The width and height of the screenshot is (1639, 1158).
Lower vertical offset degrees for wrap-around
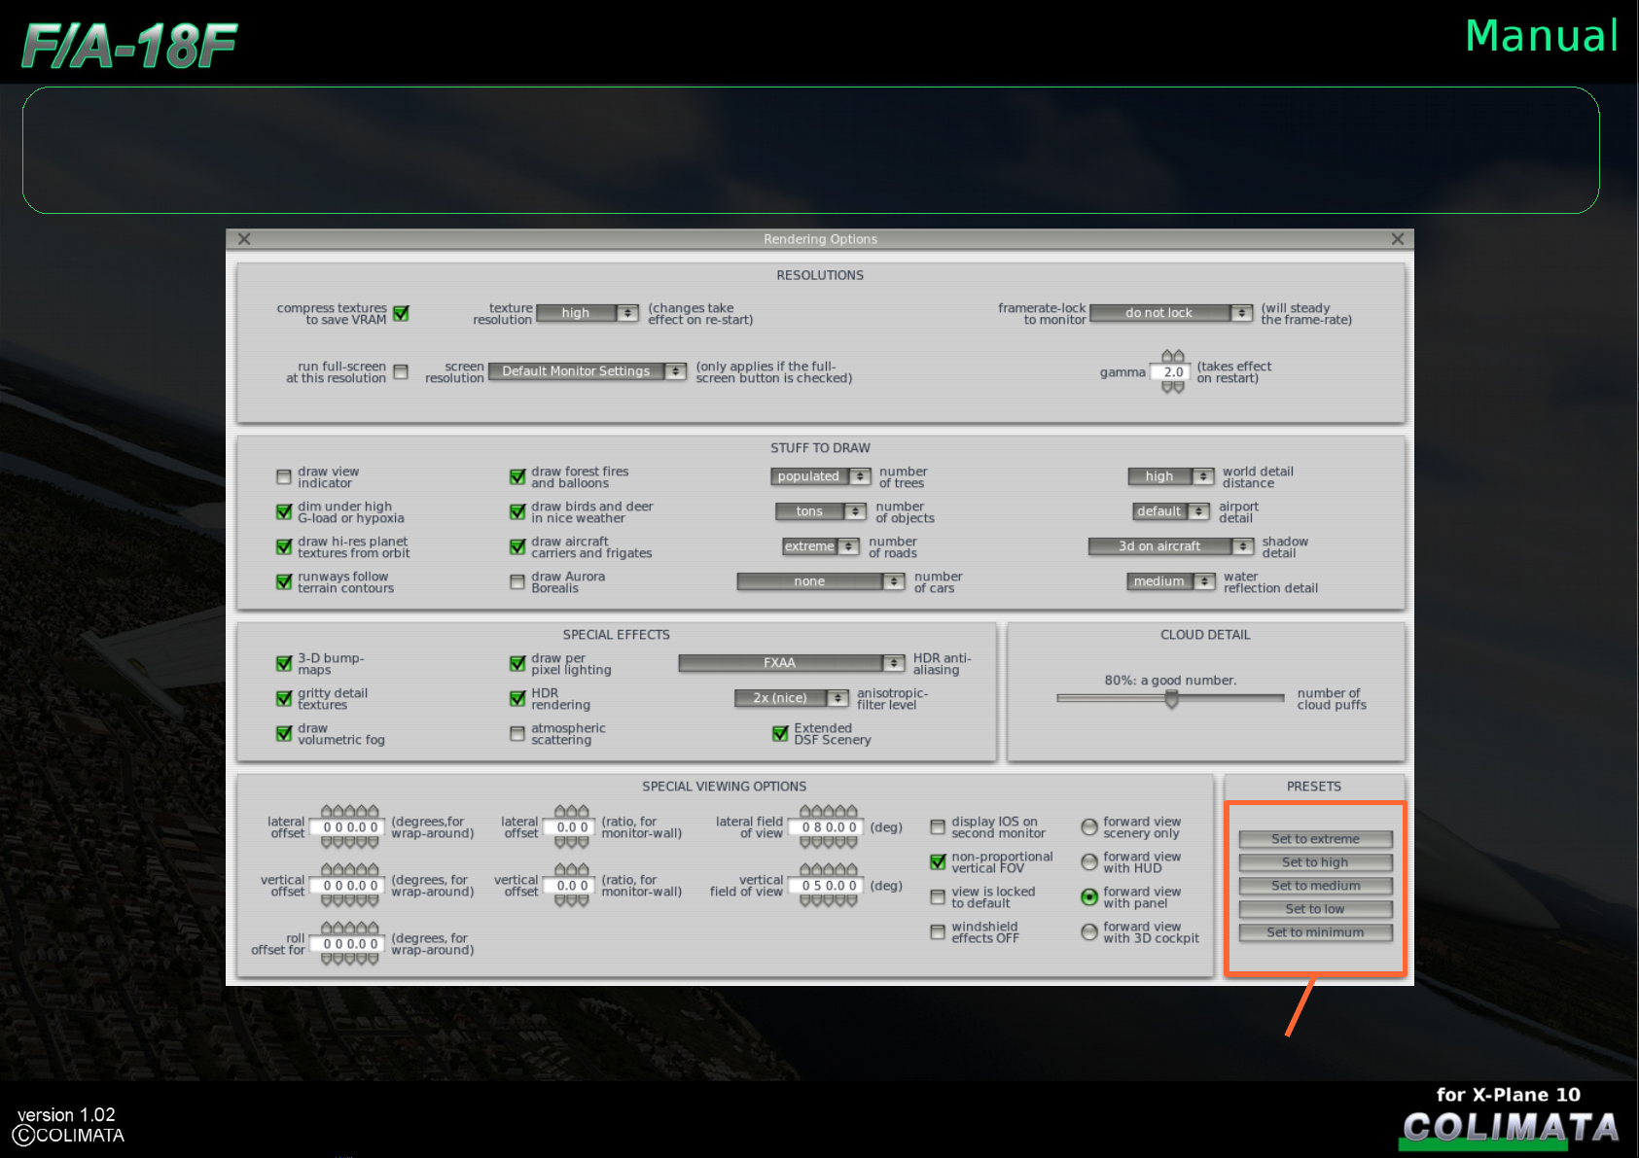tap(349, 901)
